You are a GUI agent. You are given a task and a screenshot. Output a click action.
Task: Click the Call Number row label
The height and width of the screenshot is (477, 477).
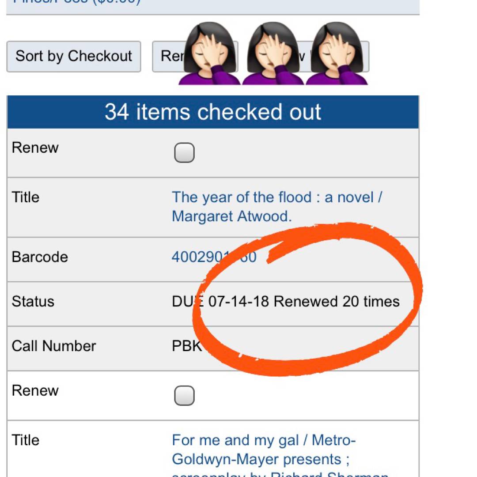[x=54, y=346]
